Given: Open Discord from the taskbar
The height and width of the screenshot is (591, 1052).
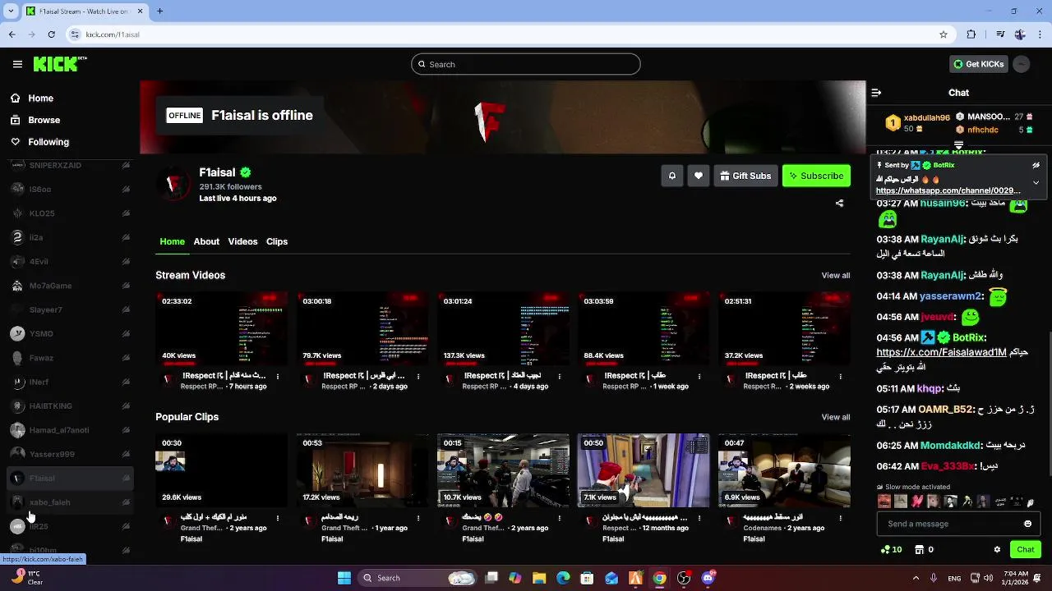Looking at the screenshot, I should pos(708,578).
